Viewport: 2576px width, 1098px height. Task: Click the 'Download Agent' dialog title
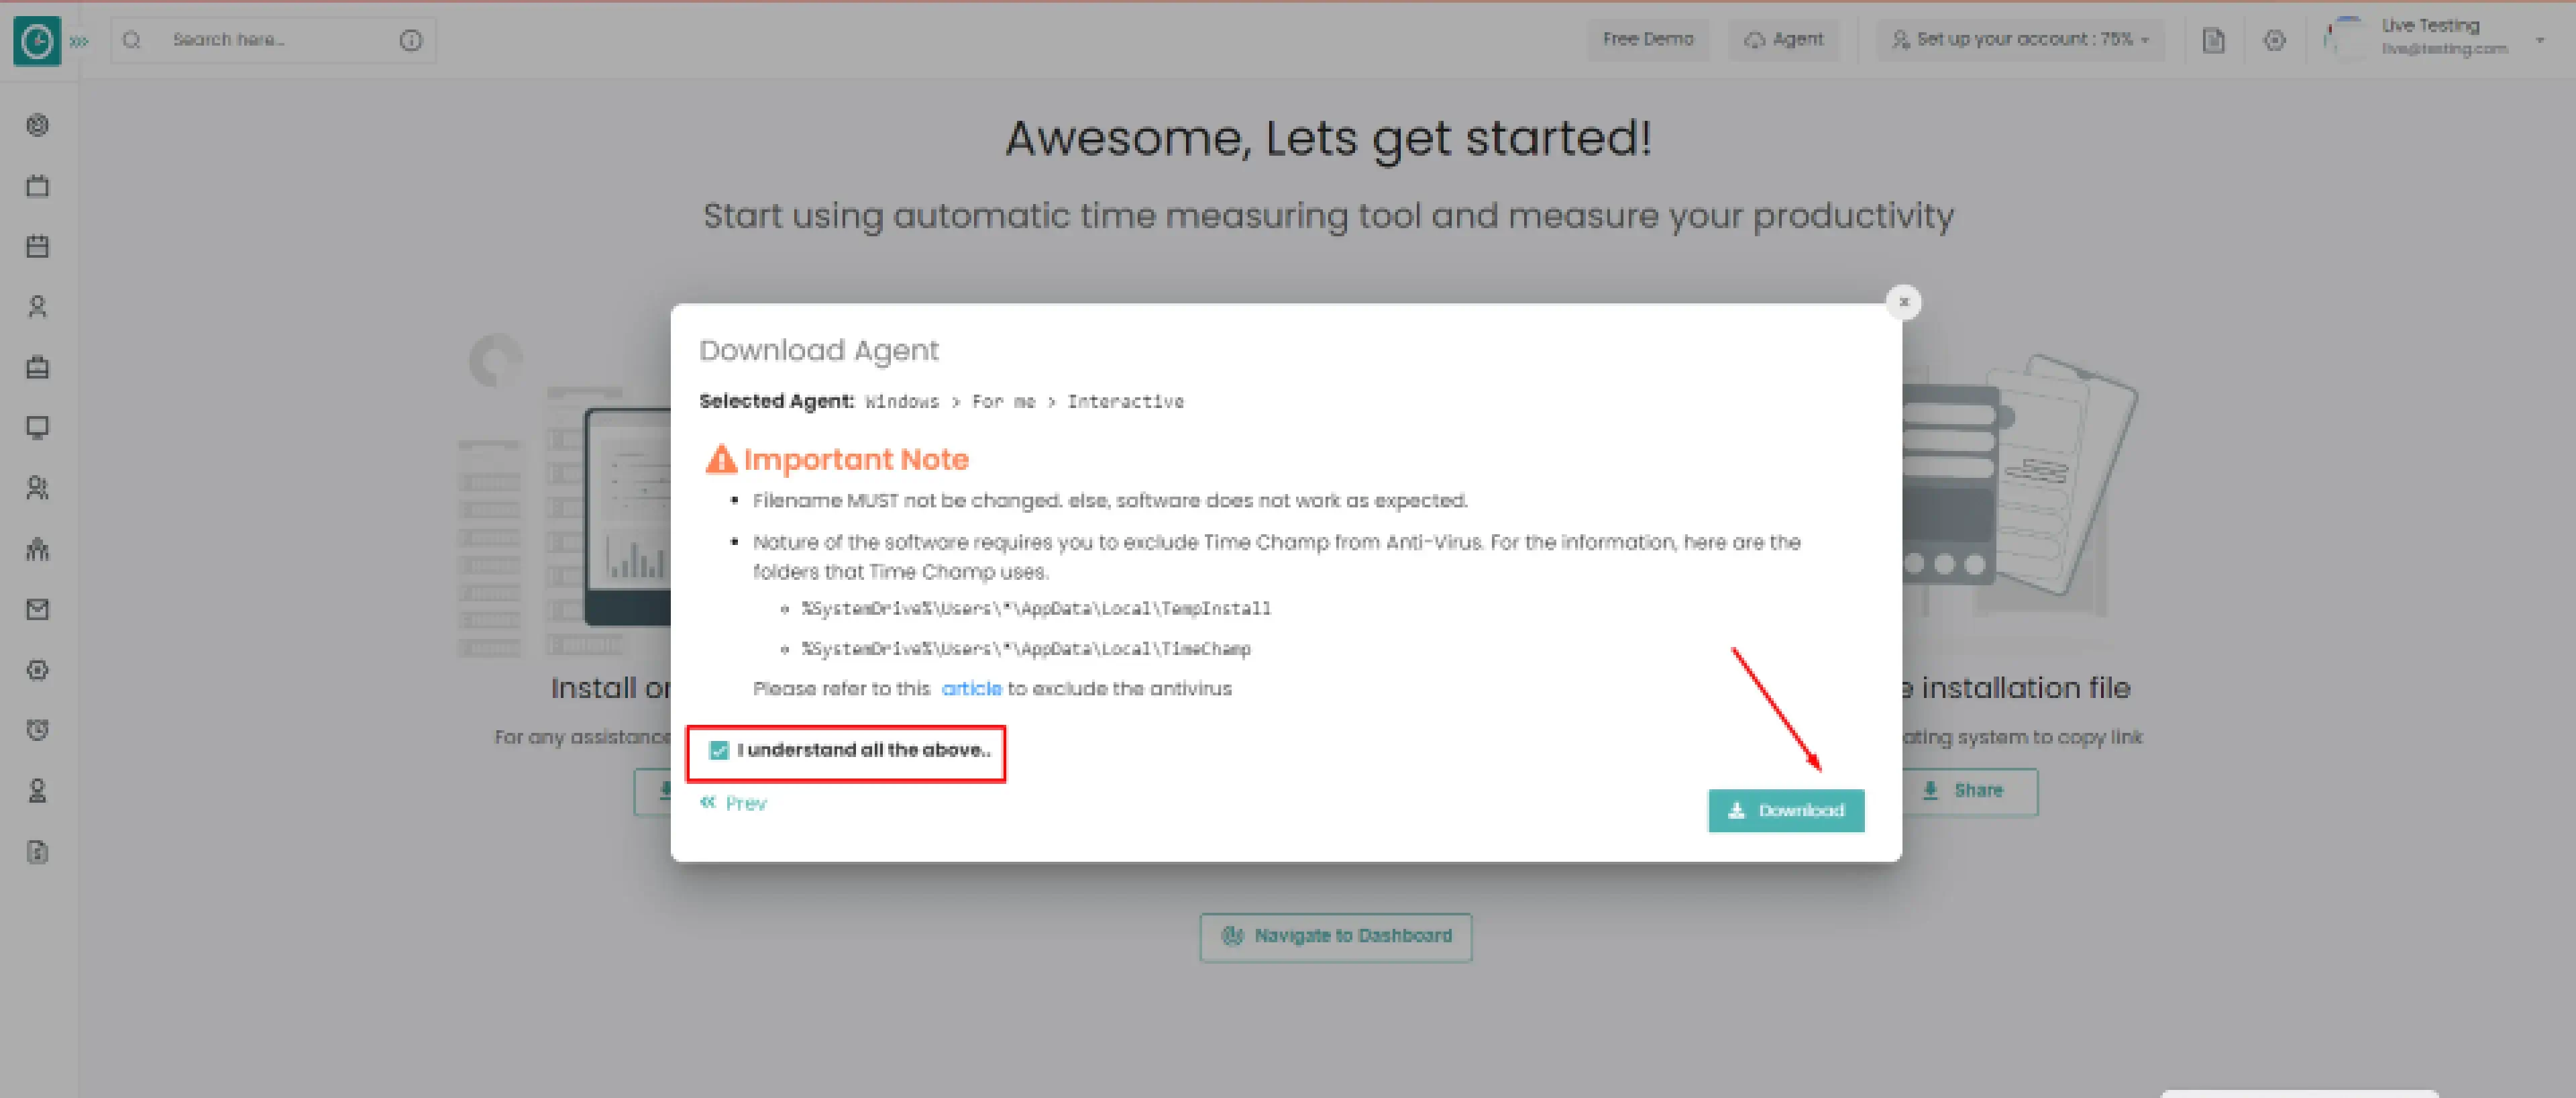[819, 350]
